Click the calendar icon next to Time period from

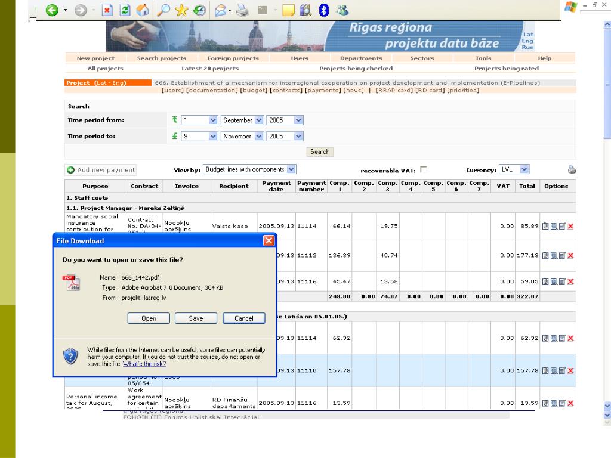coord(175,119)
